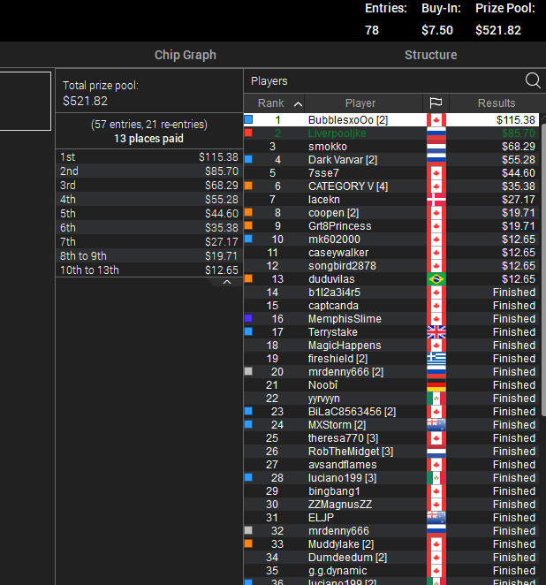This screenshot has width=546, height=585.
Task: Toggle the Rank column sort arrow
Action: click(x=298, y=103)
